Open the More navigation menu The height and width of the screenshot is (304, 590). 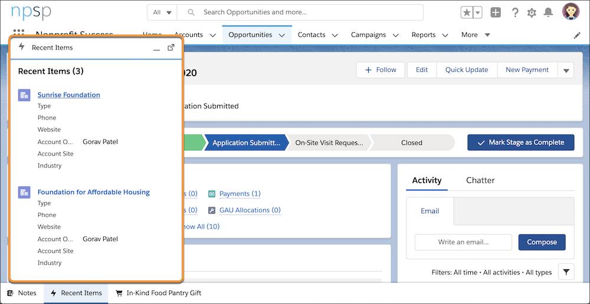point(476,35)
